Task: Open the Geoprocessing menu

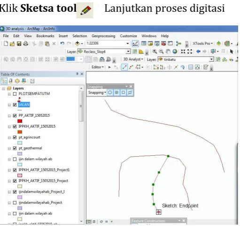Action: click(x=103, y=36)
